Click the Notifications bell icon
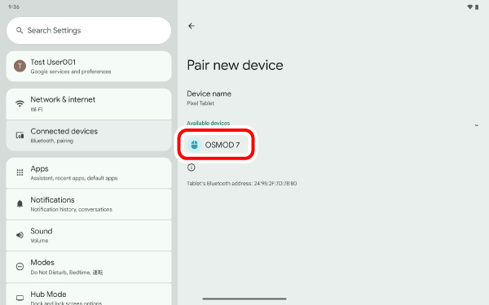 (x=20, y=204)
